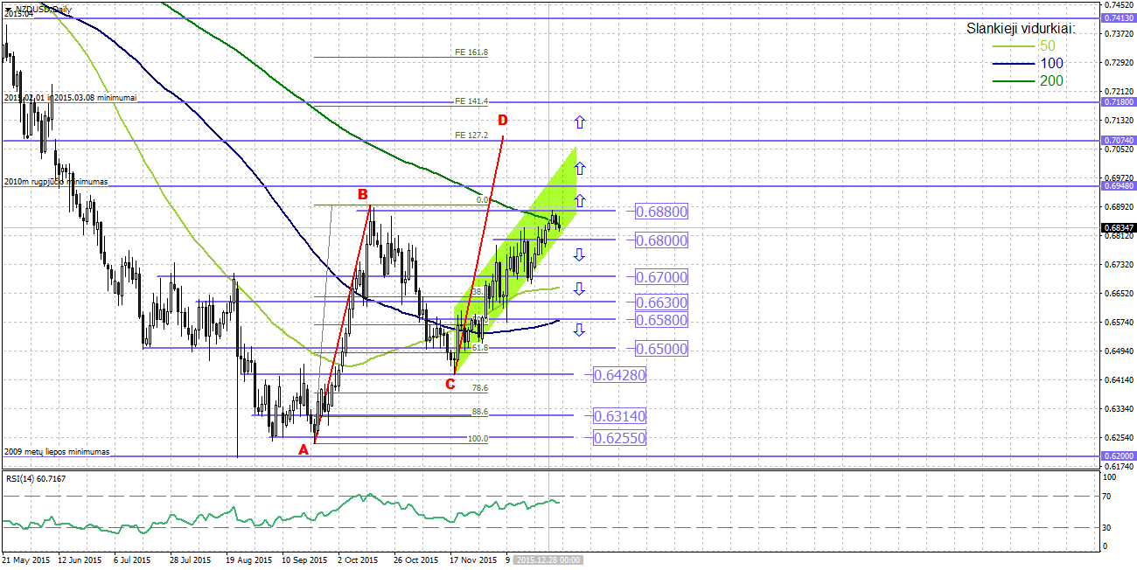The width and height of the screenshot is (1137, 570).
Task: Click the red point label A
Action: click(303, 449)
